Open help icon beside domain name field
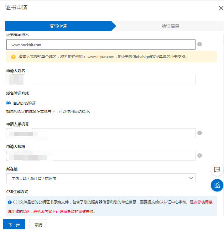The image size is (224, 231). 199,44
